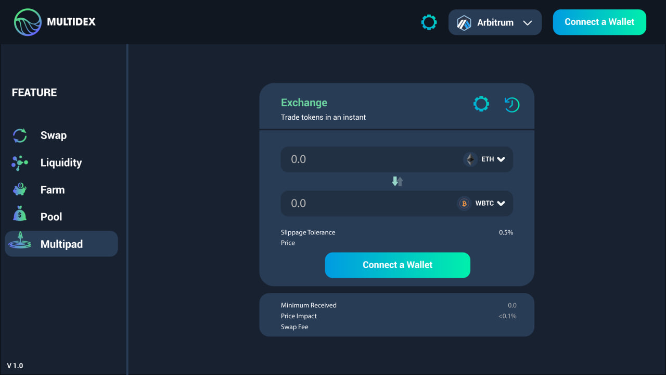
Task: Click the WBTC Bitcoin token logo
Action: pos(464,203)
